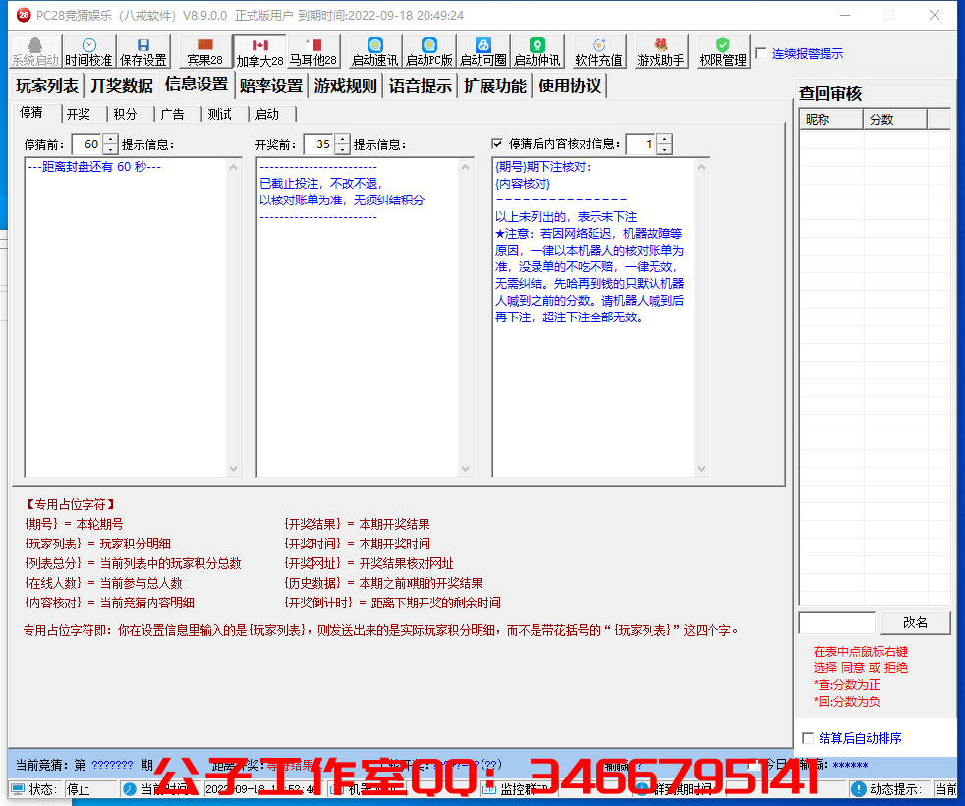The width and height of the screenshot is (965, 806).
Task: Click scroll-up arrow of 开奖前 text box
Action: (x=465, y=167)
